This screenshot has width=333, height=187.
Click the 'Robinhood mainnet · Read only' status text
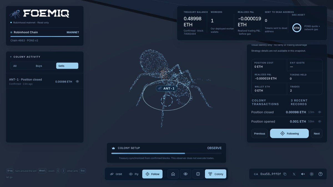tap(31, 22)
